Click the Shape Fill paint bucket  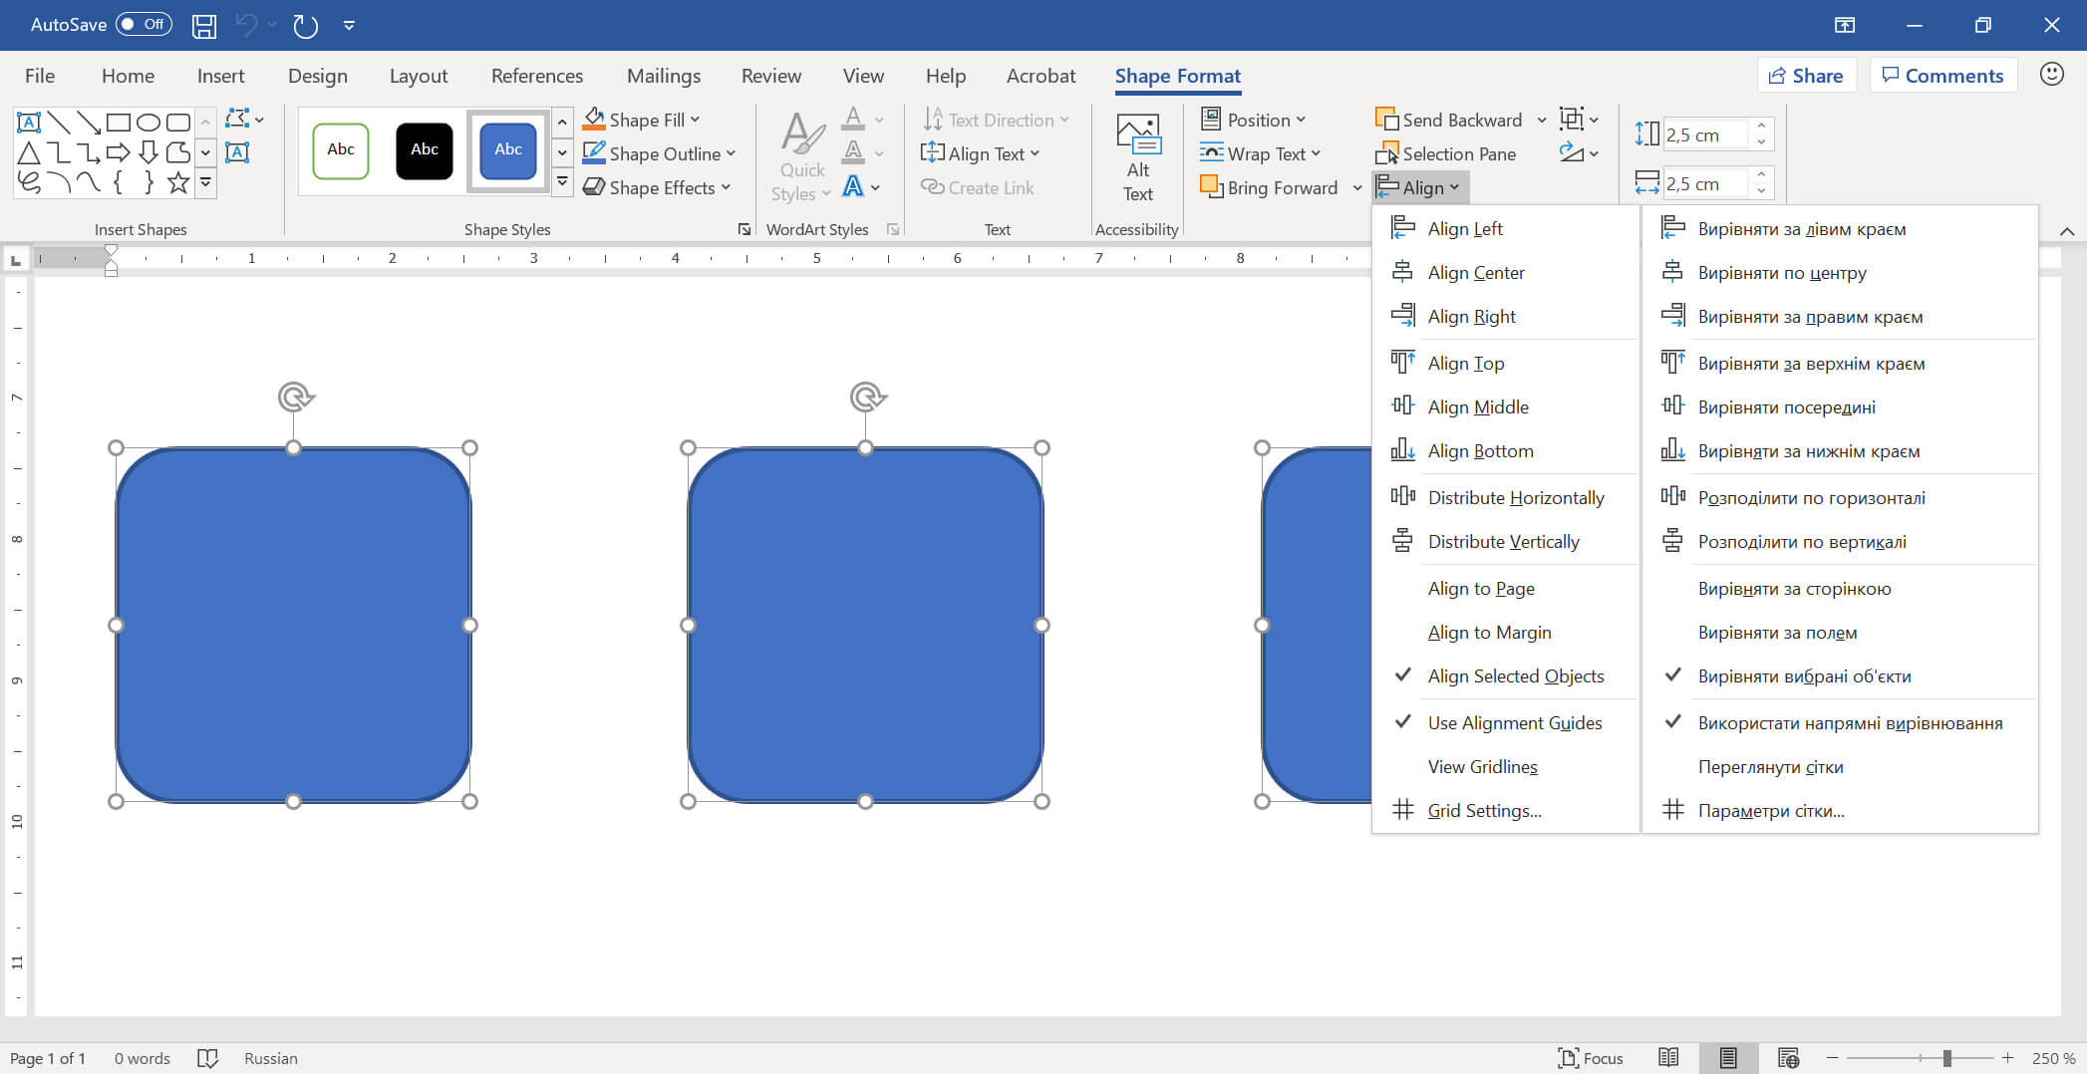[595, 120]
